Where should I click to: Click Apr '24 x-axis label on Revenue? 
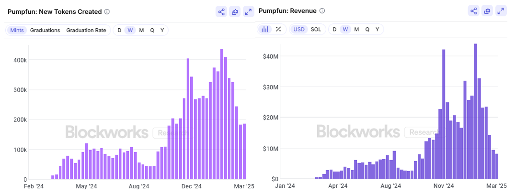[x=338, y=186]
